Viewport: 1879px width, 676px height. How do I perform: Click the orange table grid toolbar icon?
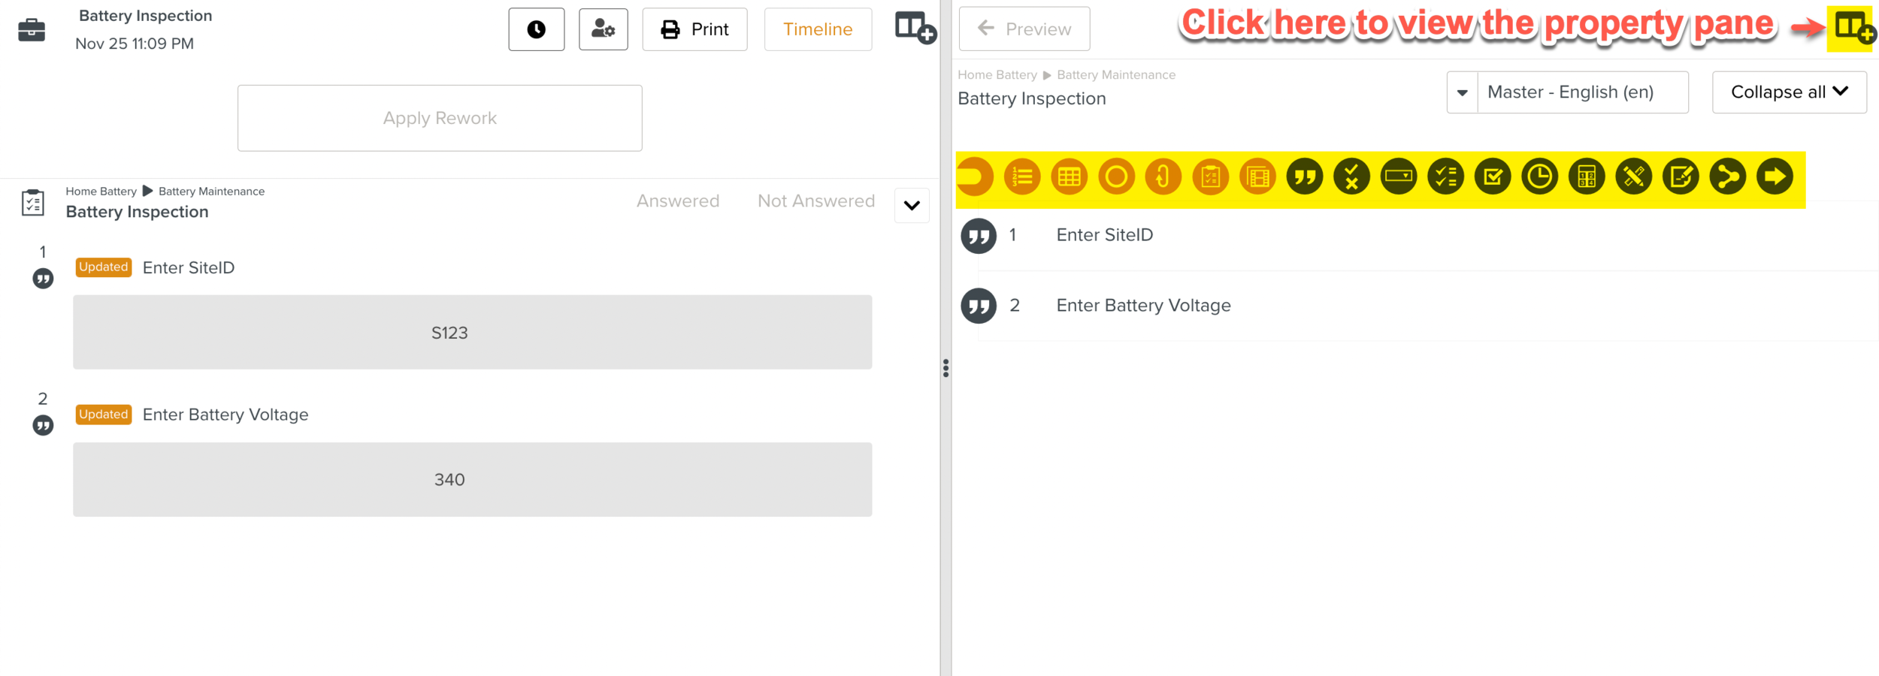1069,177
